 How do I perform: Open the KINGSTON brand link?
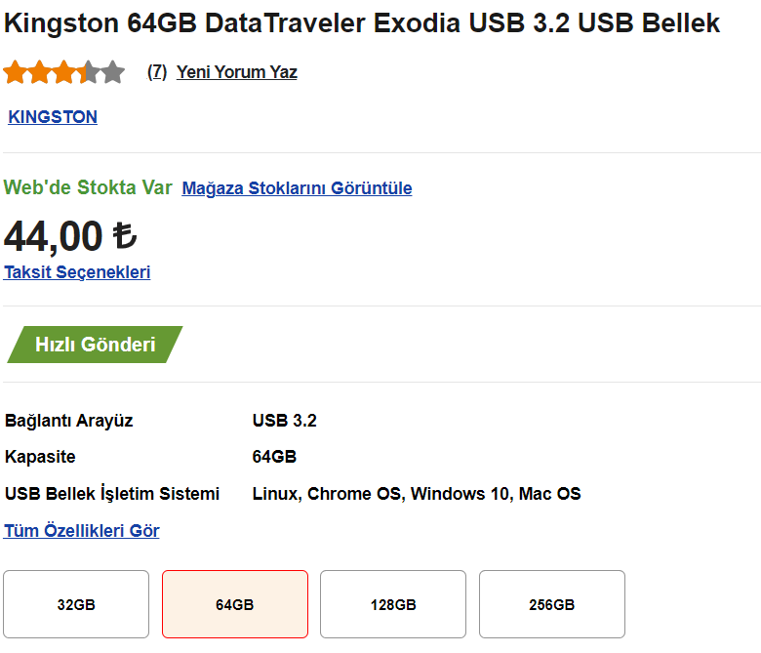(x=53, y=116)
